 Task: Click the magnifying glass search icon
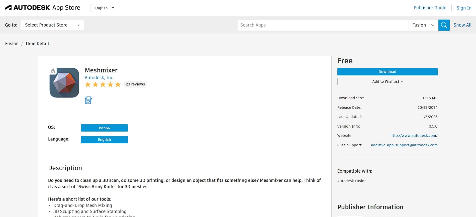(444, 25)
